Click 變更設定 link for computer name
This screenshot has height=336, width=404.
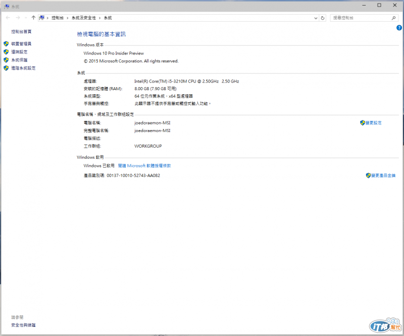click(x=374, y=123)
